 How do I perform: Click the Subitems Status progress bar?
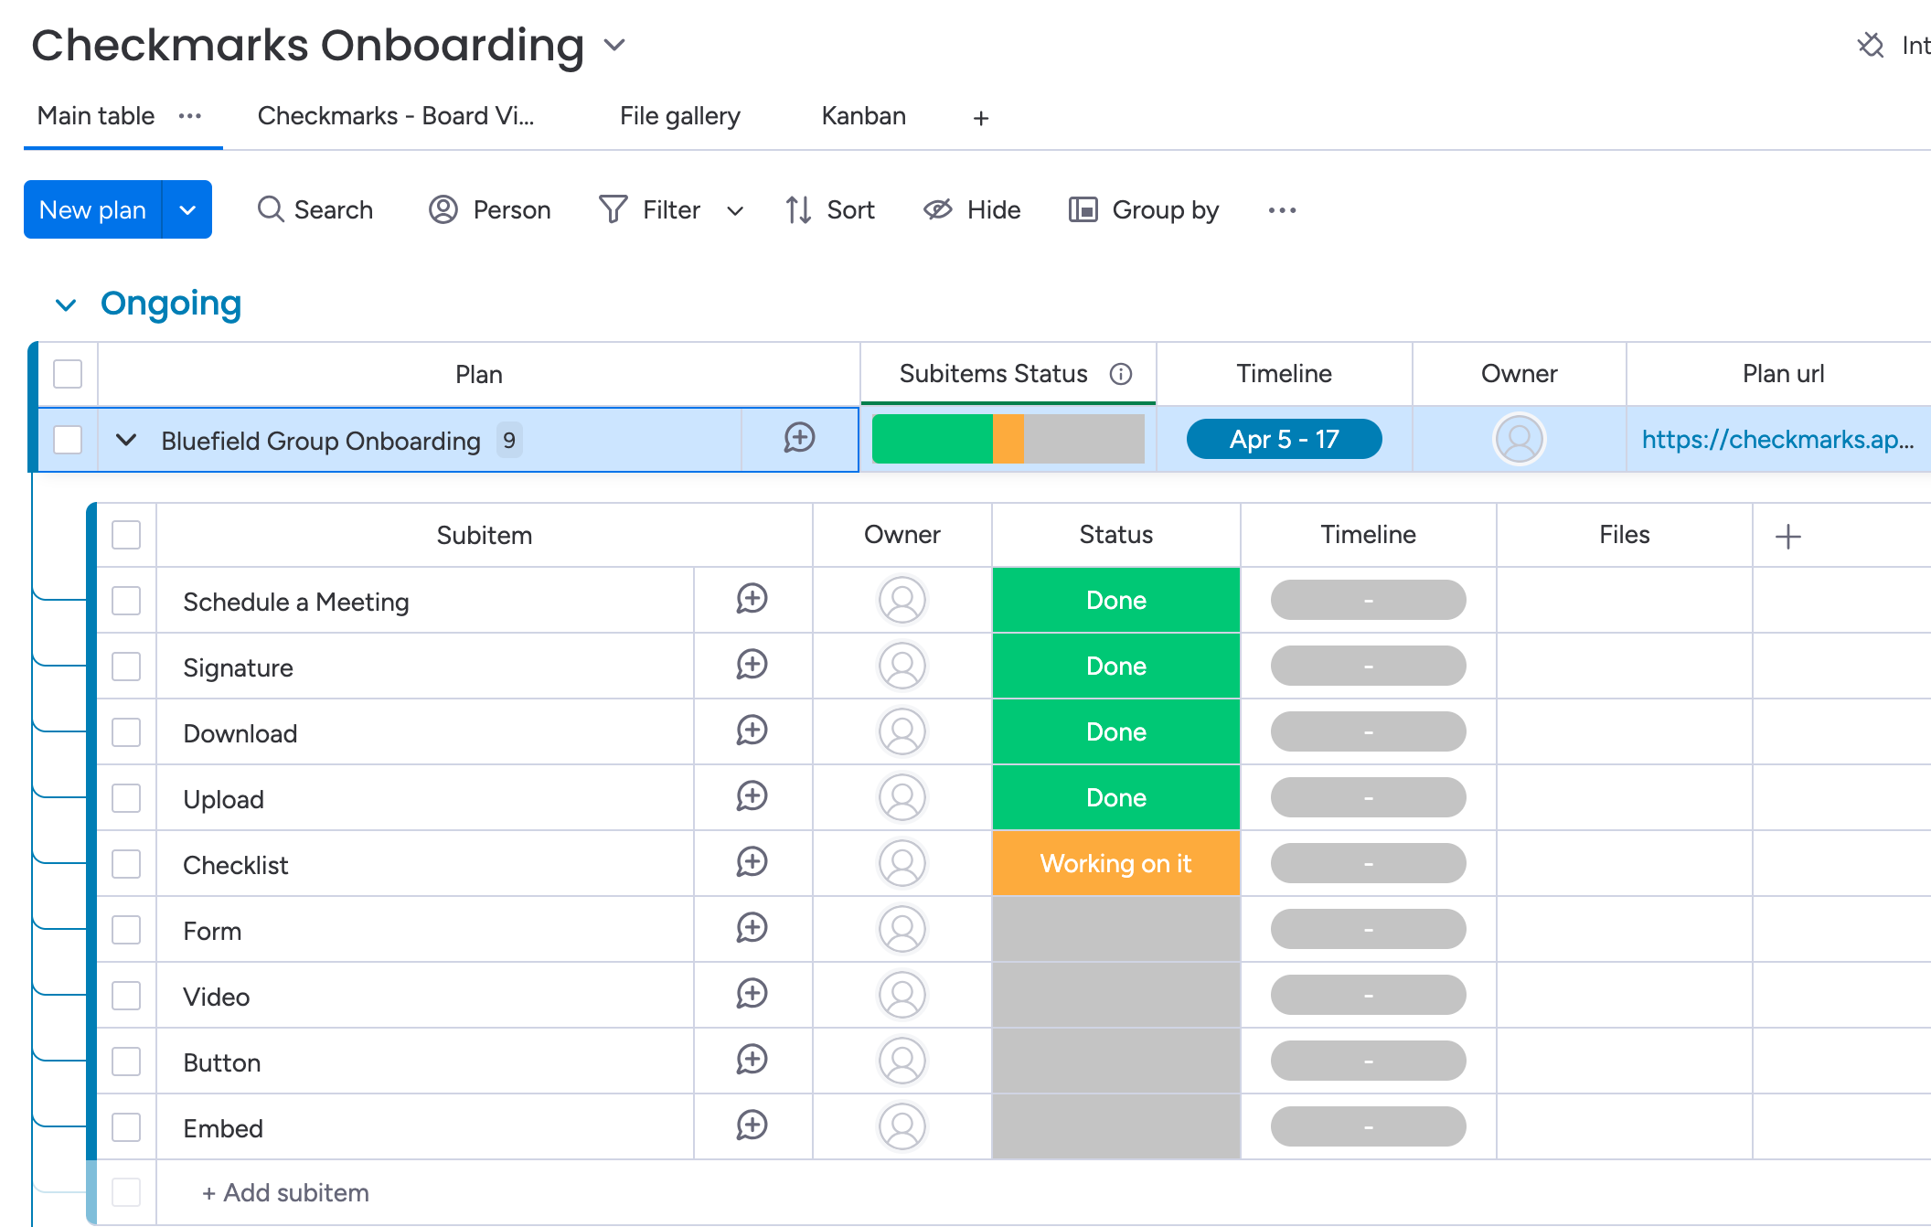tap(1008, 439)
